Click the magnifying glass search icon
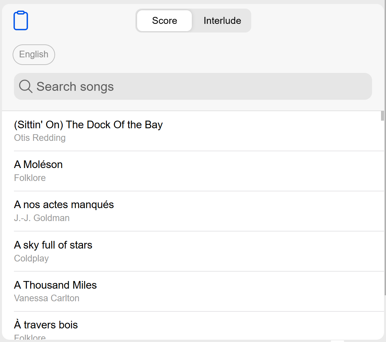 pyautogui.click(x=26, y=86)
